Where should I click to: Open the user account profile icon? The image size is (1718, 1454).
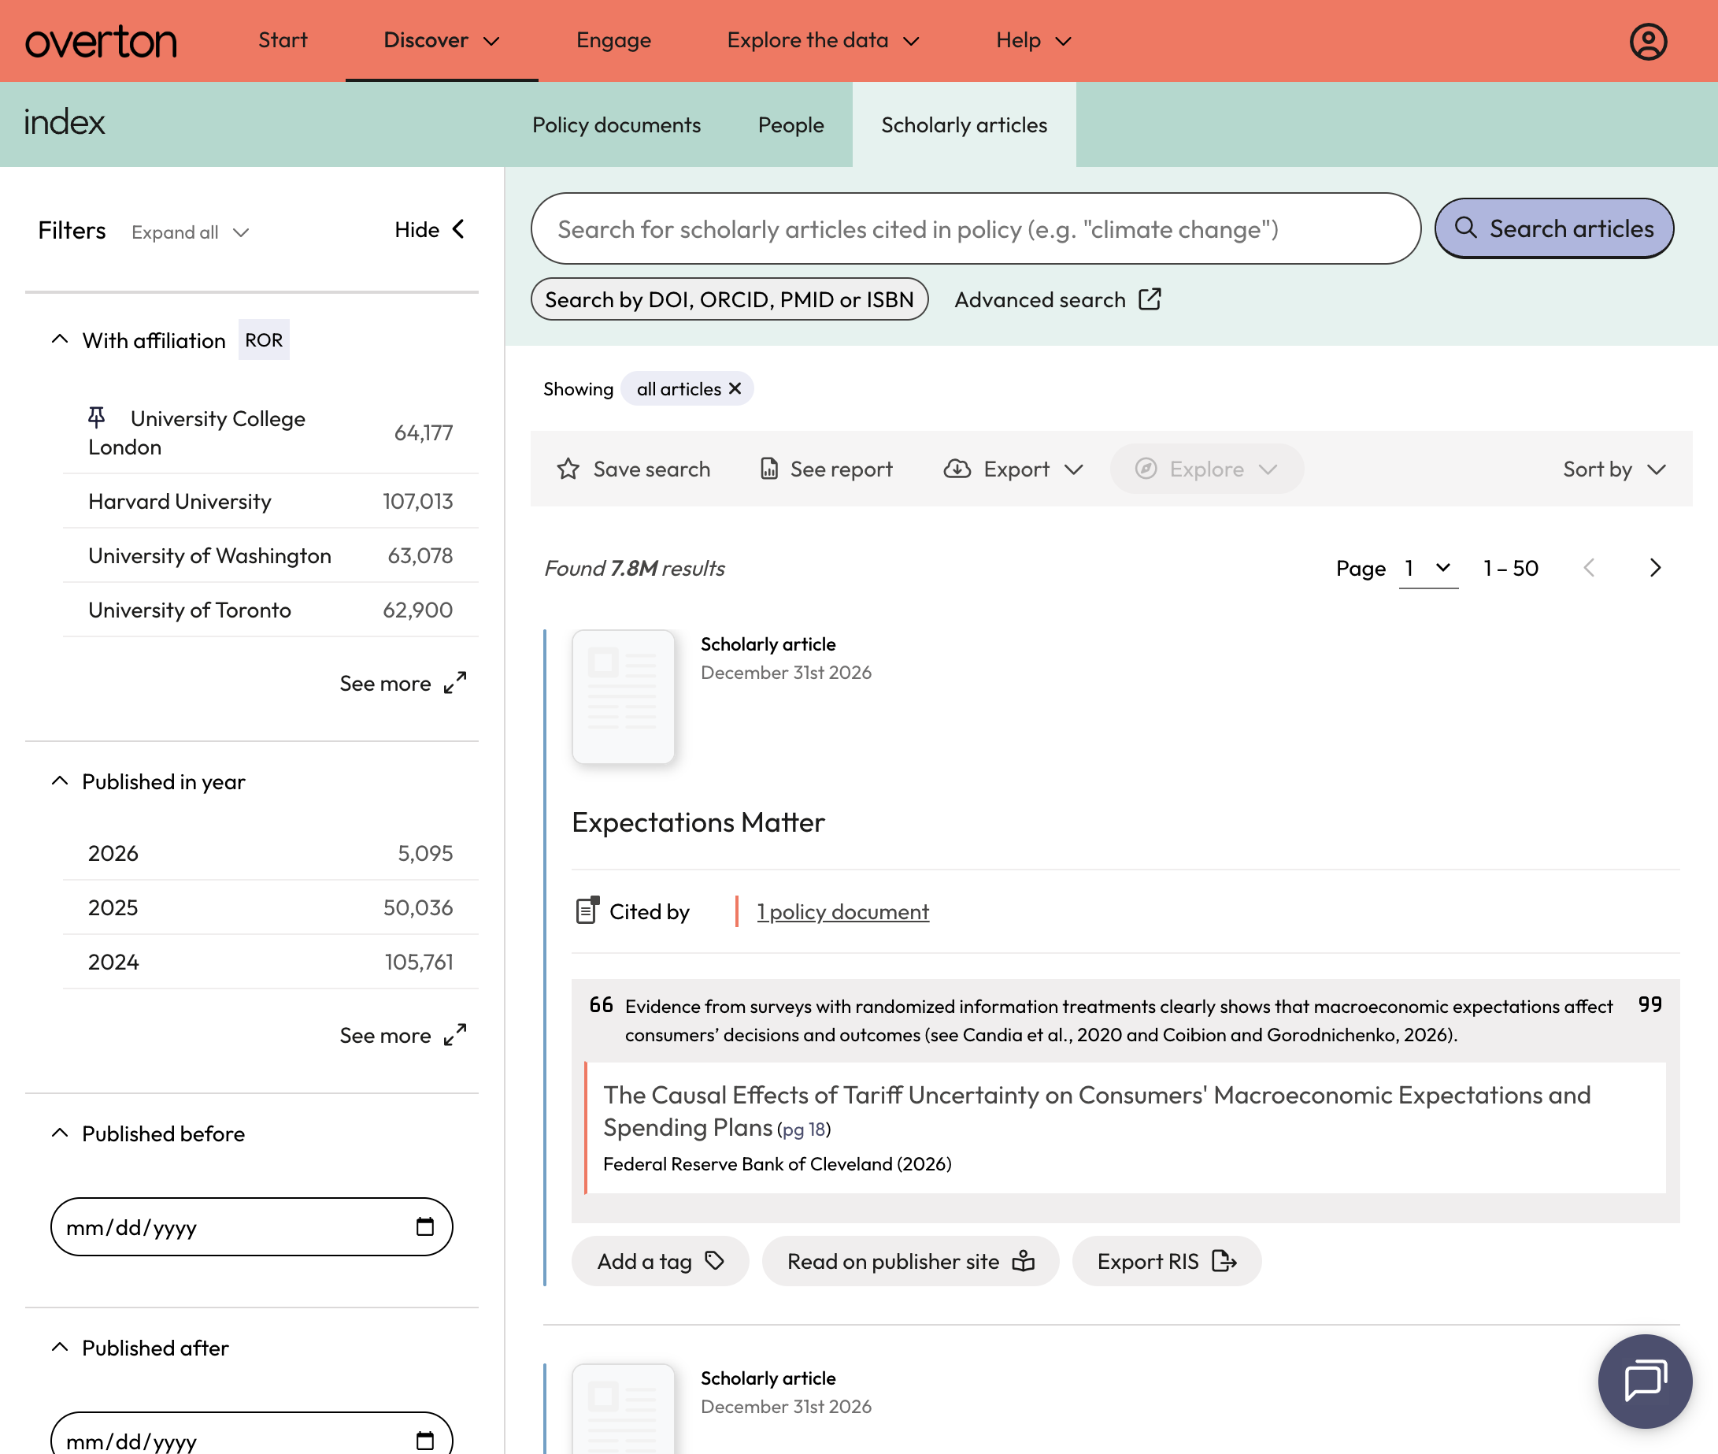click(x=1648, y=41)
